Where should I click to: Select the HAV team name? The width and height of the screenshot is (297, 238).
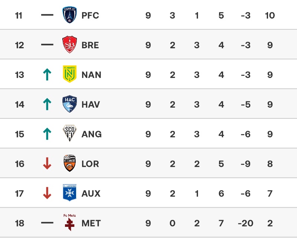coord(91,105)
